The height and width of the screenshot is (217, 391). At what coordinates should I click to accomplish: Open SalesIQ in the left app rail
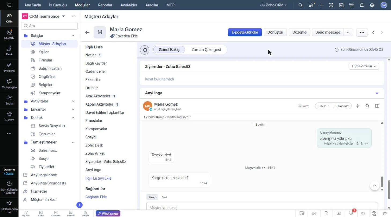tap(9, 34)
